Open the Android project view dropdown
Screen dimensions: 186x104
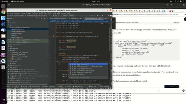tap(10, 18)
